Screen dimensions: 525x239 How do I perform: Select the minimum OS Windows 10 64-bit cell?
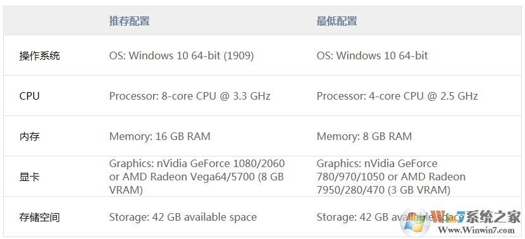click(373, 55)
